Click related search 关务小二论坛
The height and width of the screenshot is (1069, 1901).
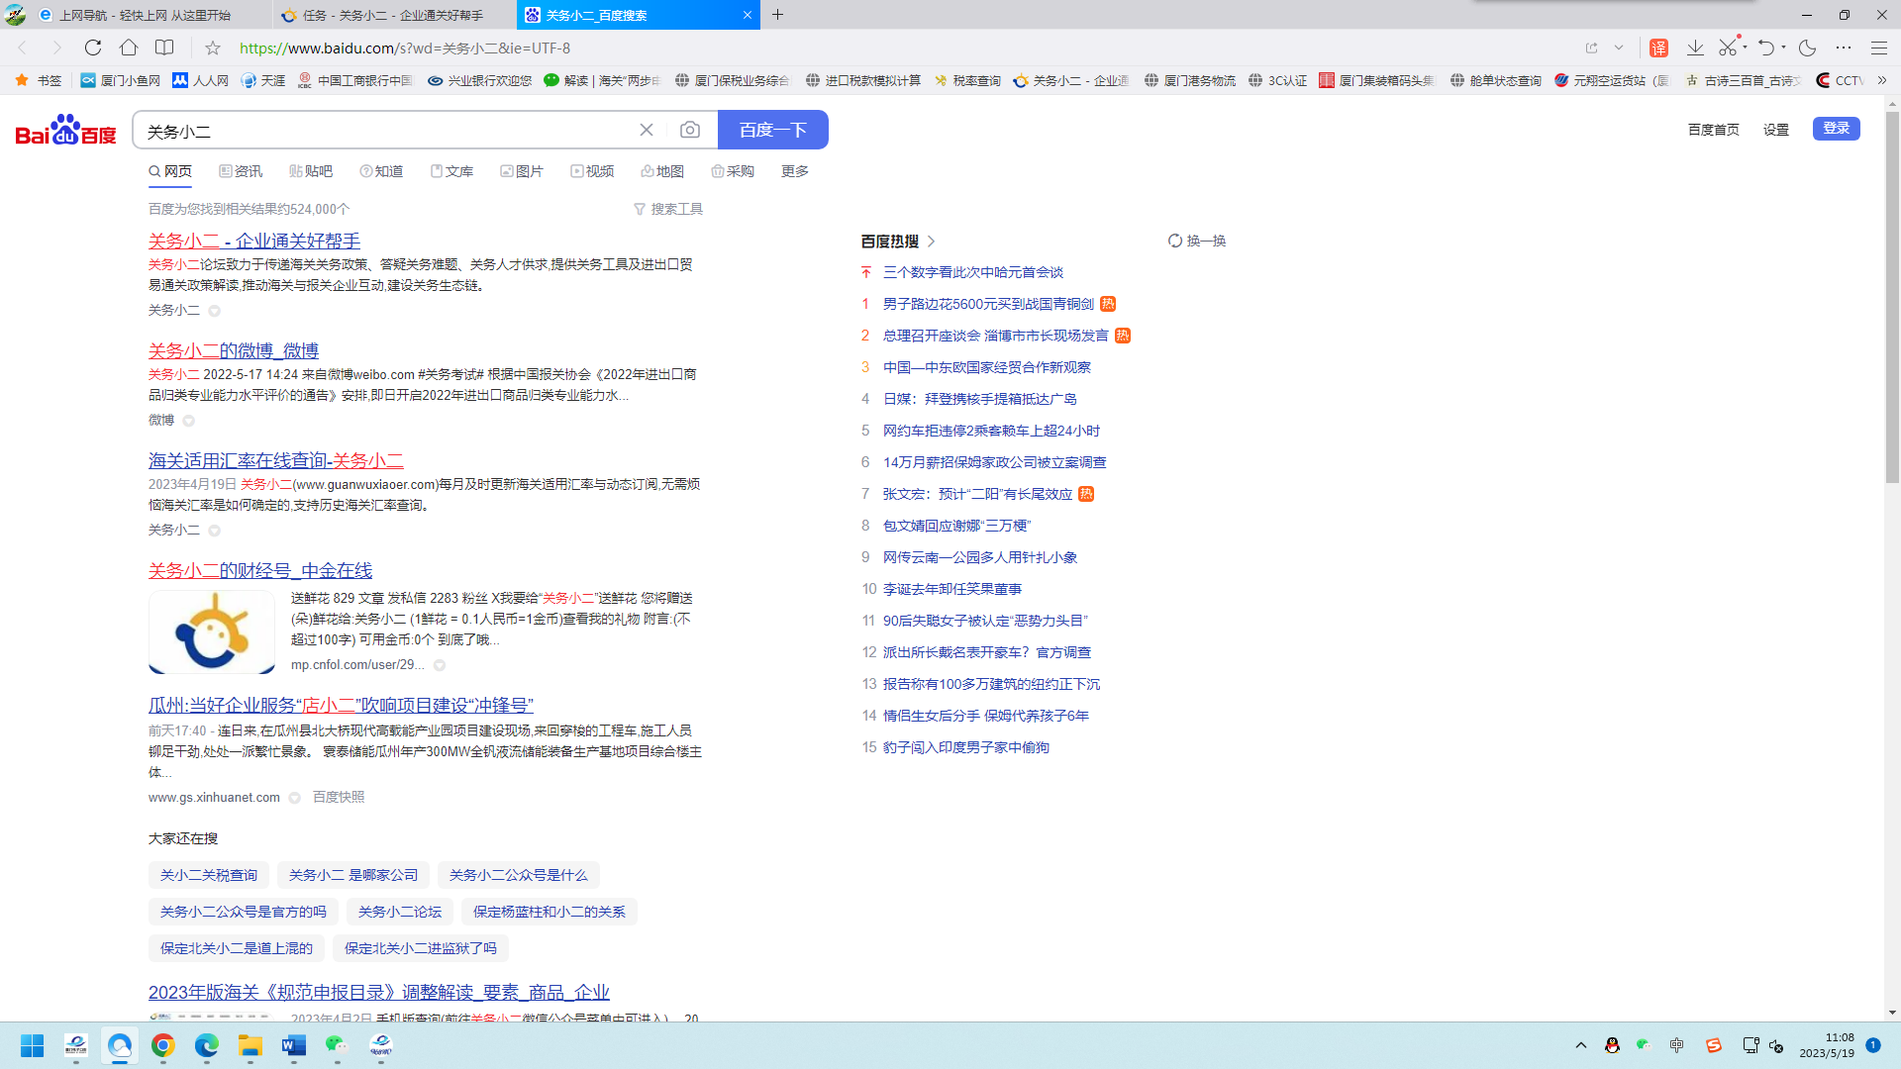(x=400, y=912)
